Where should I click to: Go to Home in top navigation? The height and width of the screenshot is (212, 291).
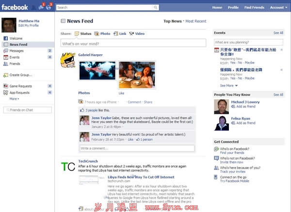coord(217,7)
